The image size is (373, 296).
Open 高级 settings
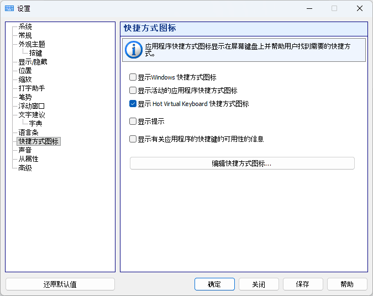coord(25,168)
